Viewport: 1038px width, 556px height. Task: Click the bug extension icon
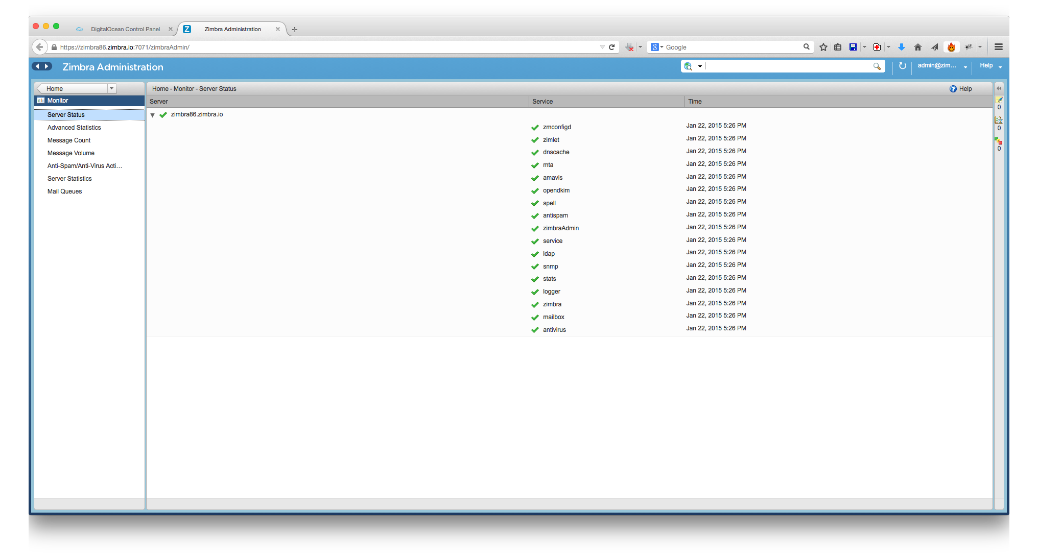tap(968, 47)
